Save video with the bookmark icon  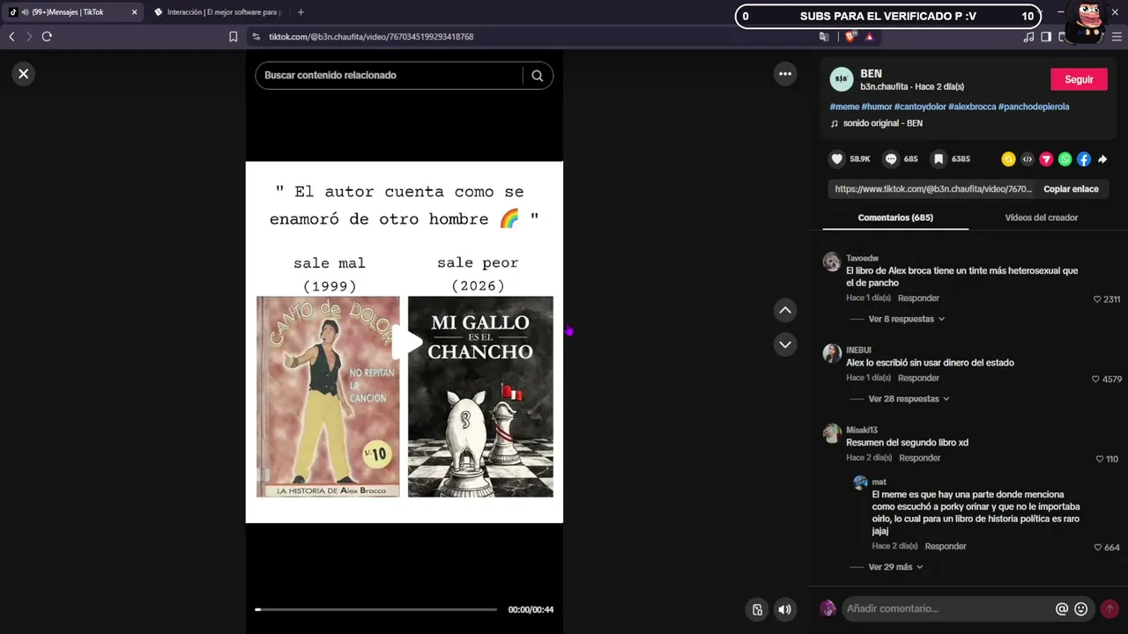tap(939, 159)
